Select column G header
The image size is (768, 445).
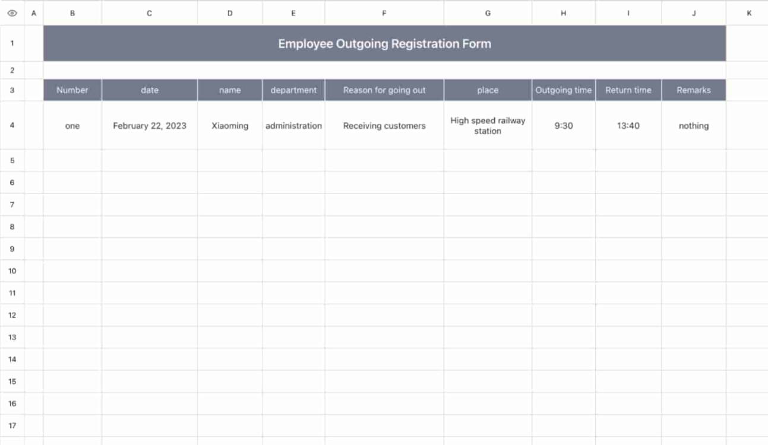pyautogui.click(x=488, y=12)
